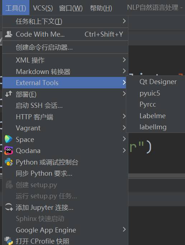This screenshot has height=245, width=185.
Task: Select Labelme from External Tools
Action: (153, 116)
